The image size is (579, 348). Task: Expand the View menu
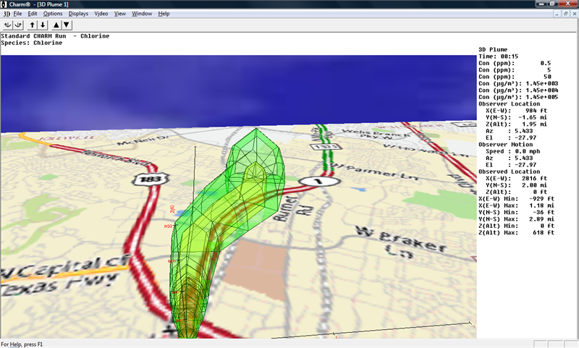point(120,14)
